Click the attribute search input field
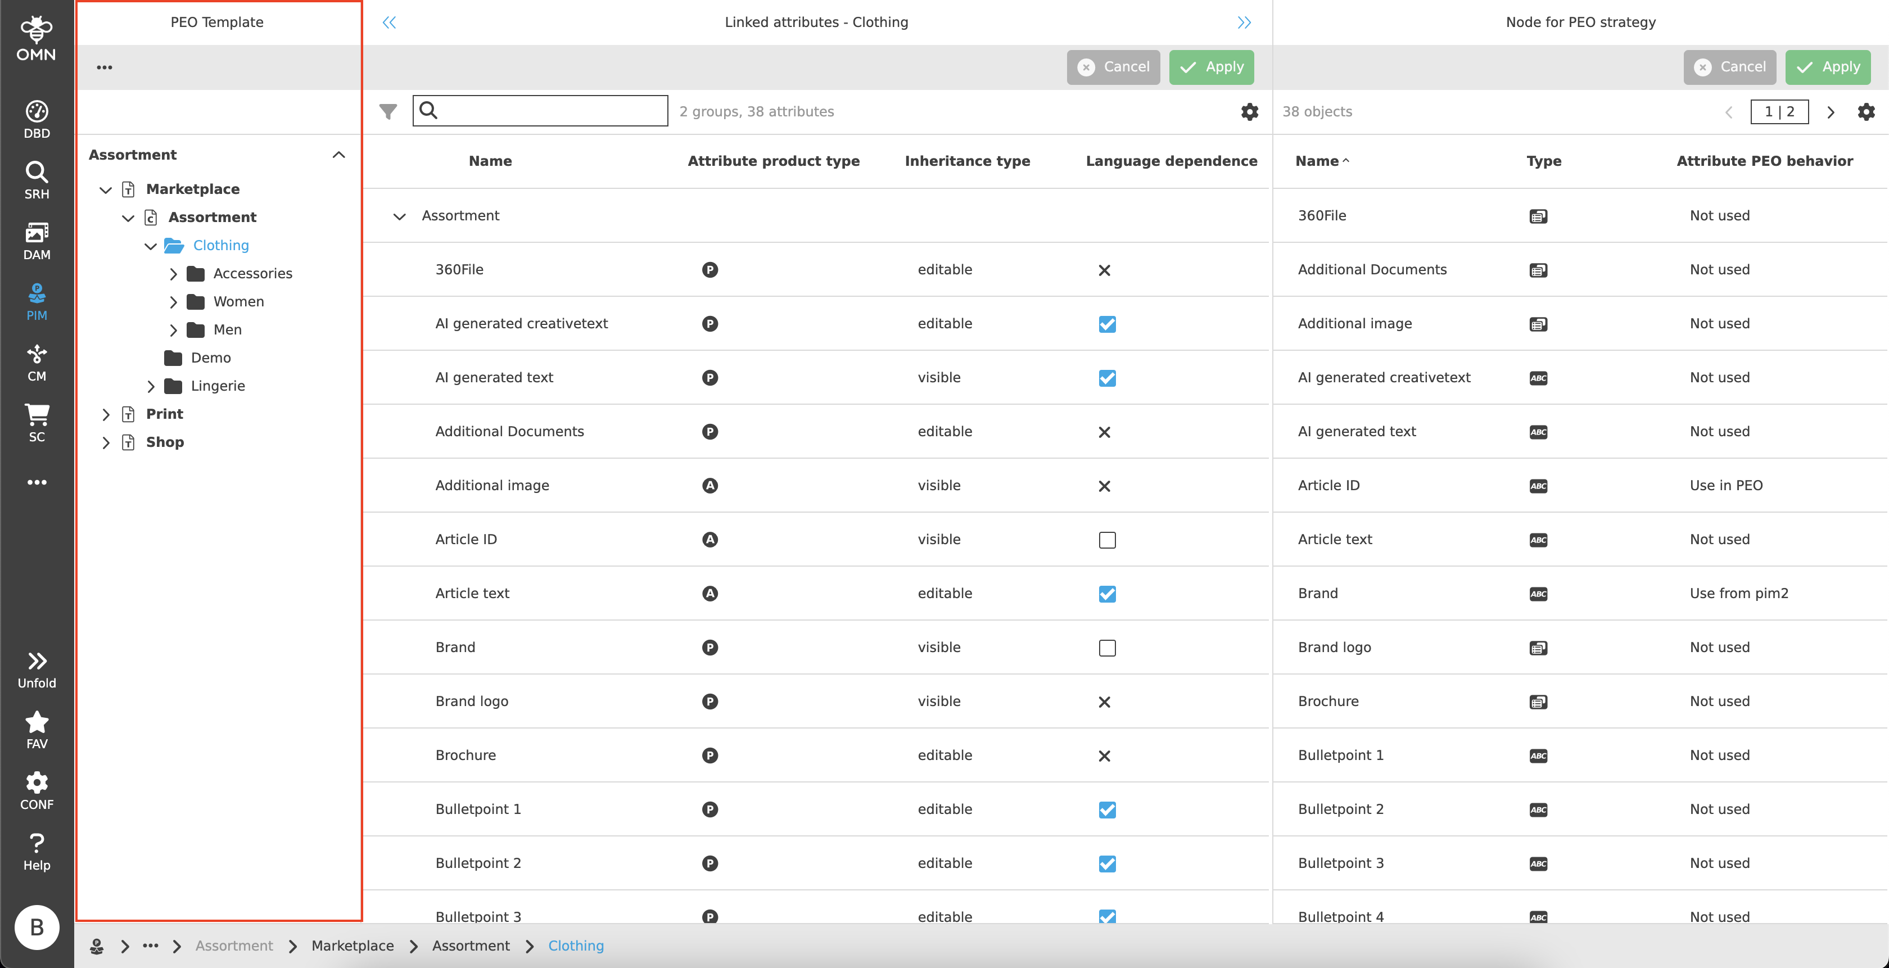This screenshot has height=968, width=1889. click(550, 111)
